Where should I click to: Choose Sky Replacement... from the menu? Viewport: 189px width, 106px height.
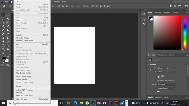(x=32, y=73)
